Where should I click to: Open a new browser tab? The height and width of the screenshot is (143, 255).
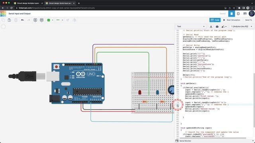click(x=79, y=3)
